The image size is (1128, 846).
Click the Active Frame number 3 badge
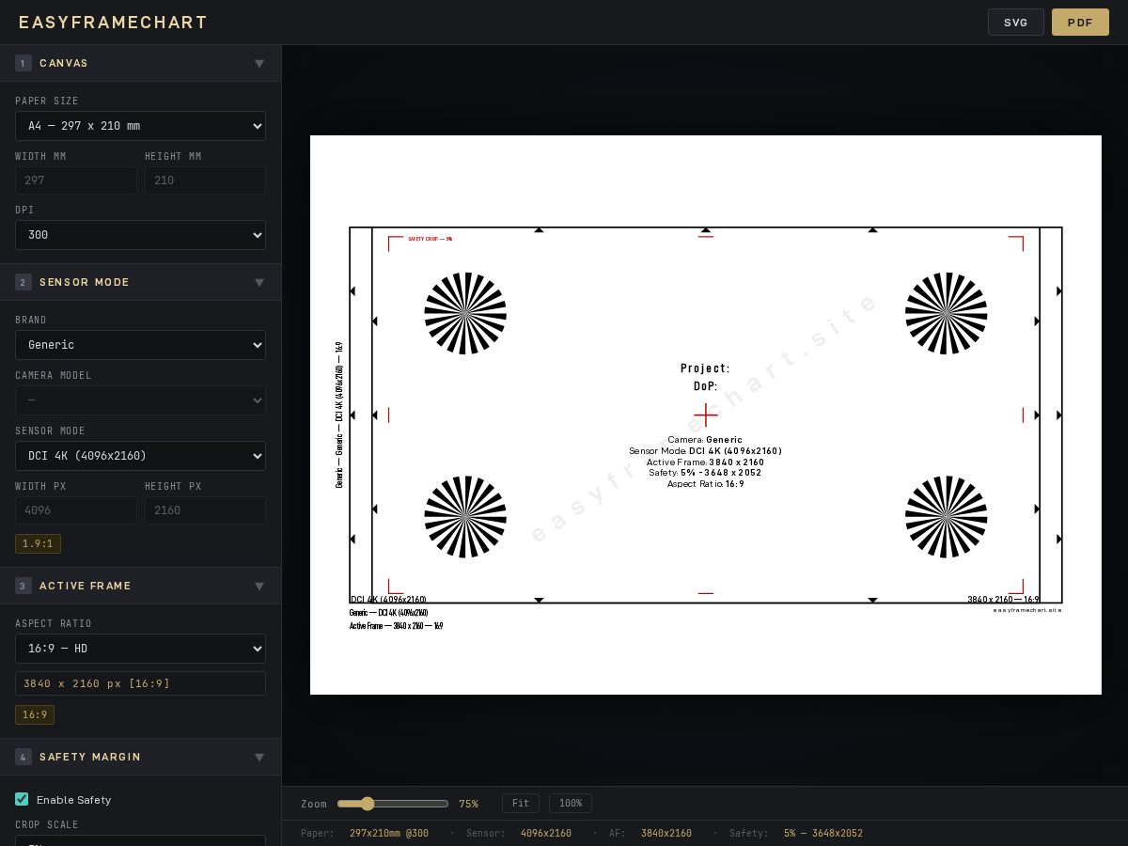tap(23, 587)
